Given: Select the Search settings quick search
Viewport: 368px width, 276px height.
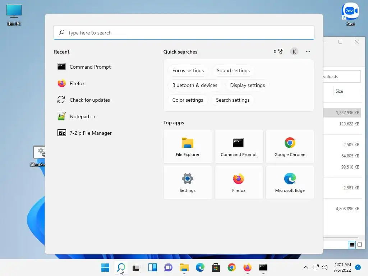Looking at the screenshot, I should 233,100.
